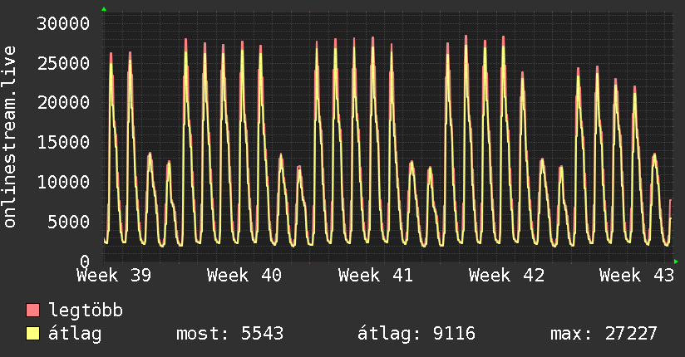This screenshot has height=357, width=685.
Task: Click the onlinestream.live vertical axis title
Action: pyautogui.click(x=10, y=137)
